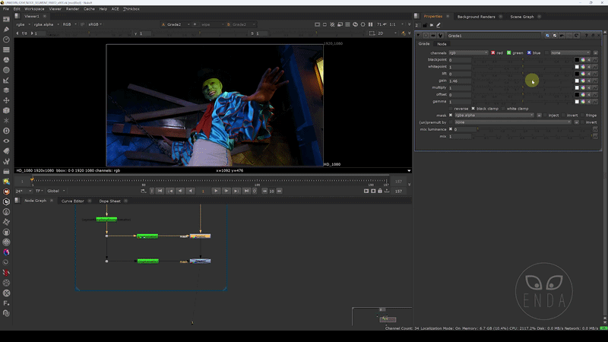Switch to the Curve Editor tab
608x342 pixels.
tap(72, 201)
